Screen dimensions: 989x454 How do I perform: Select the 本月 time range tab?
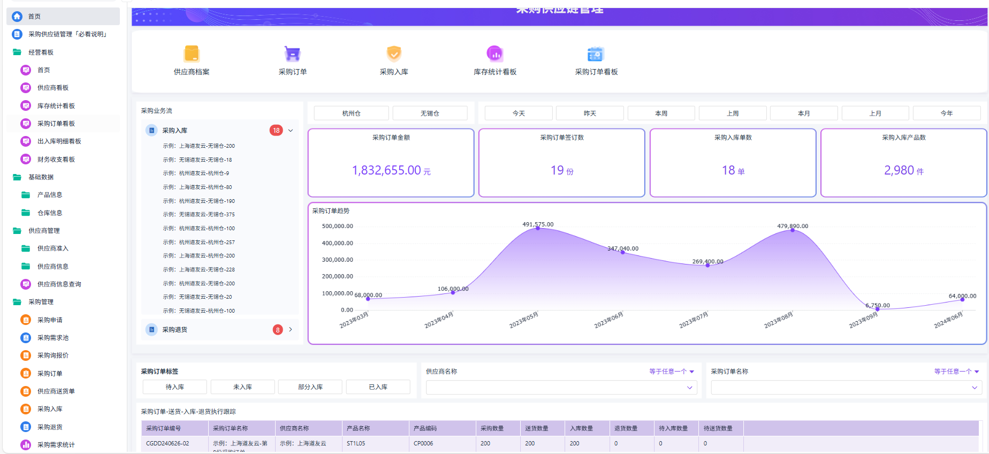[x=804, y=113]
